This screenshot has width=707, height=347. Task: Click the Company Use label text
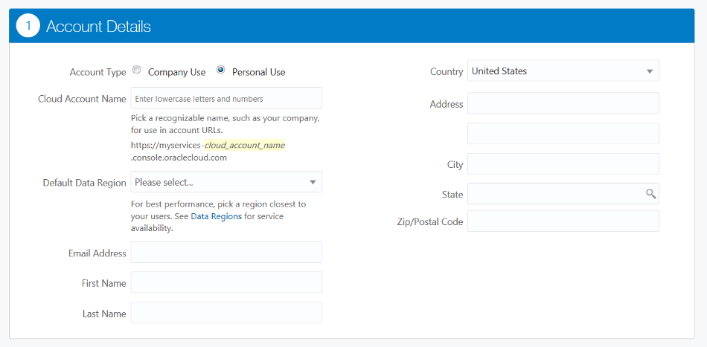click(177, 72)
